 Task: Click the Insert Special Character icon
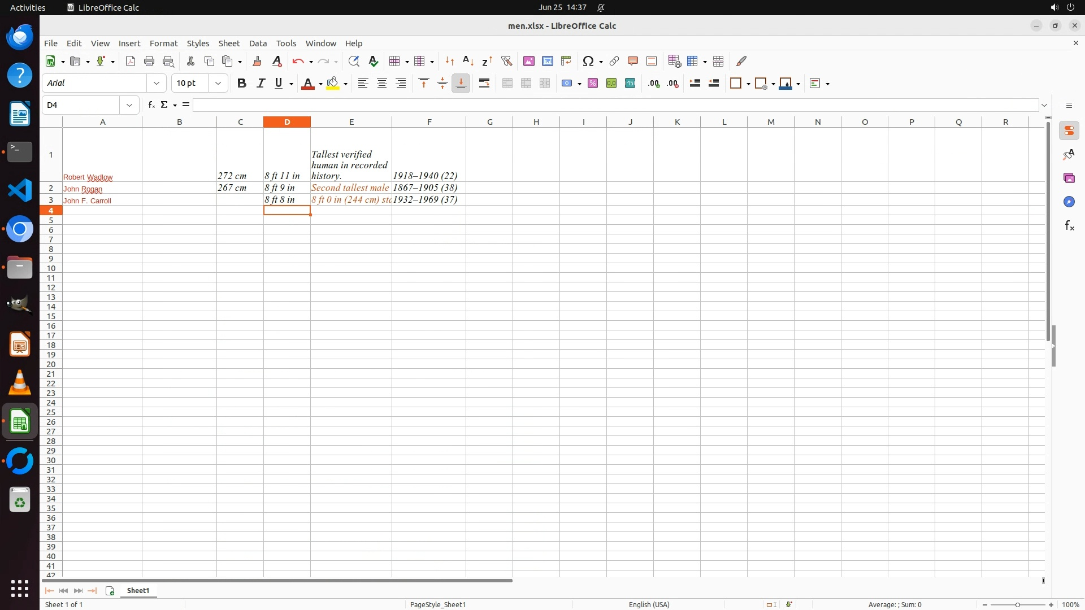pos(588,61)
